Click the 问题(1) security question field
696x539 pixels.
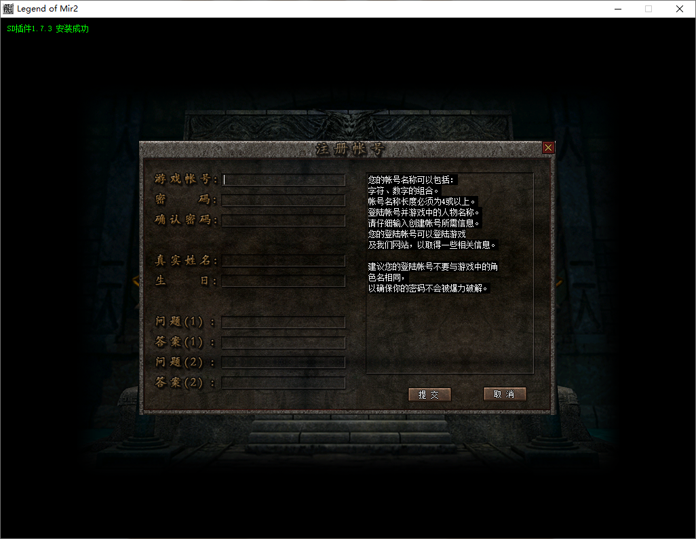[x=284, y=322]
